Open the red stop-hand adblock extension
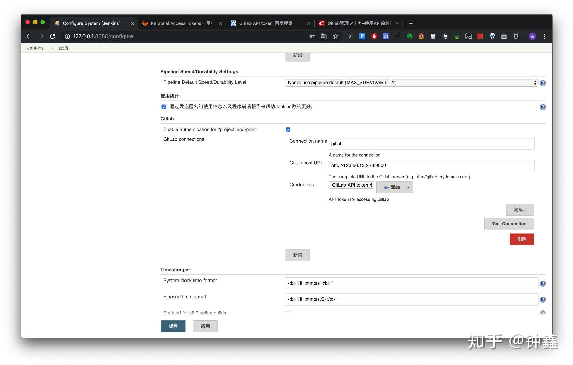The width and height of the screenshot is (573, 365). [374, 36]
